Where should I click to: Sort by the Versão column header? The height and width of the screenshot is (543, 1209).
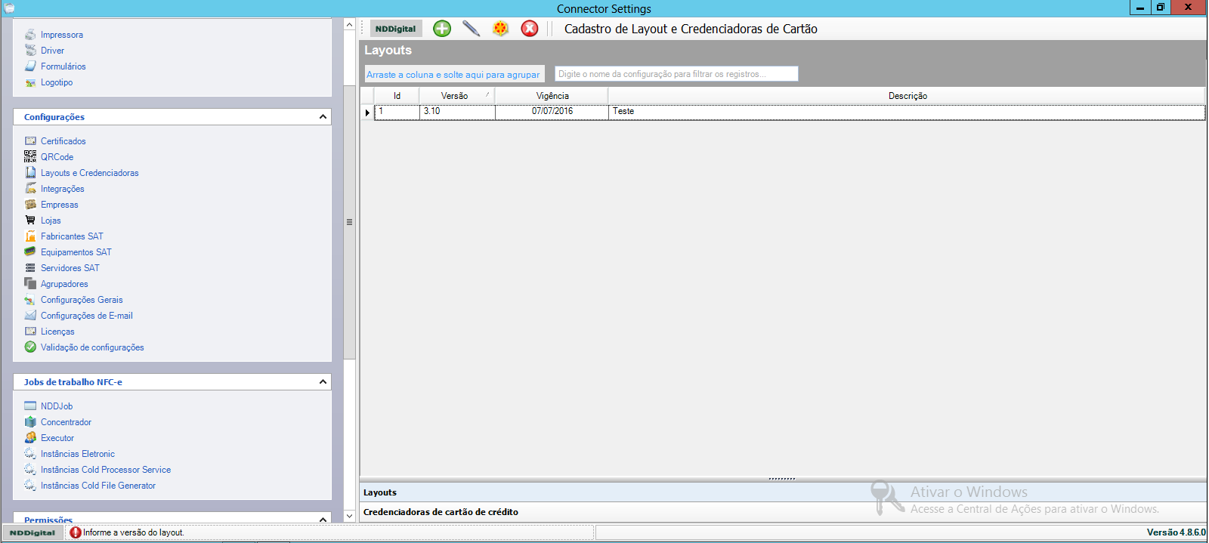[x=455, y=96]
